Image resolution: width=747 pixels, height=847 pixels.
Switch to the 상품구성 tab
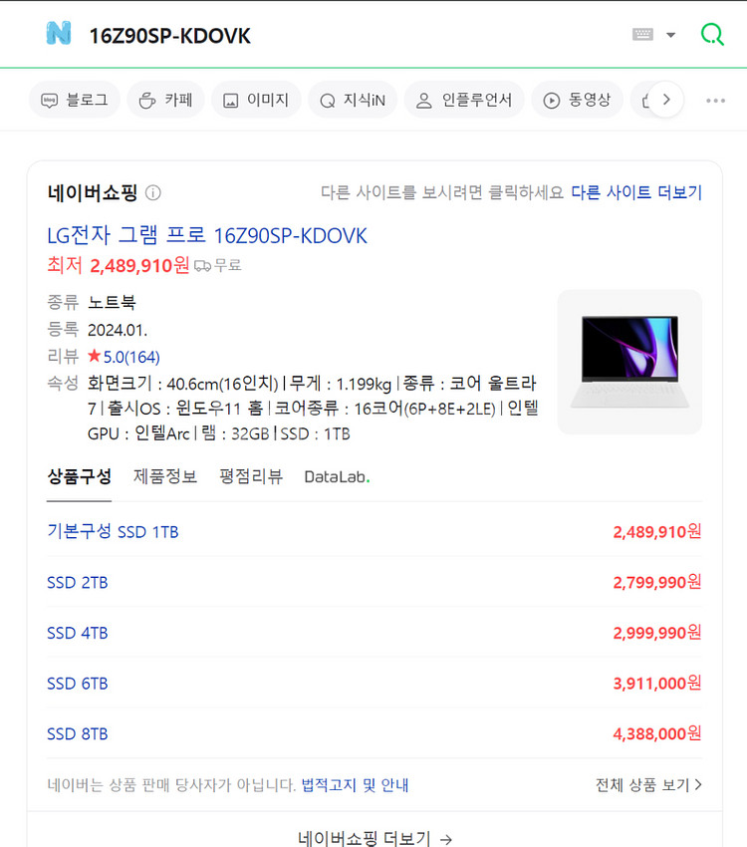[80, 477]
